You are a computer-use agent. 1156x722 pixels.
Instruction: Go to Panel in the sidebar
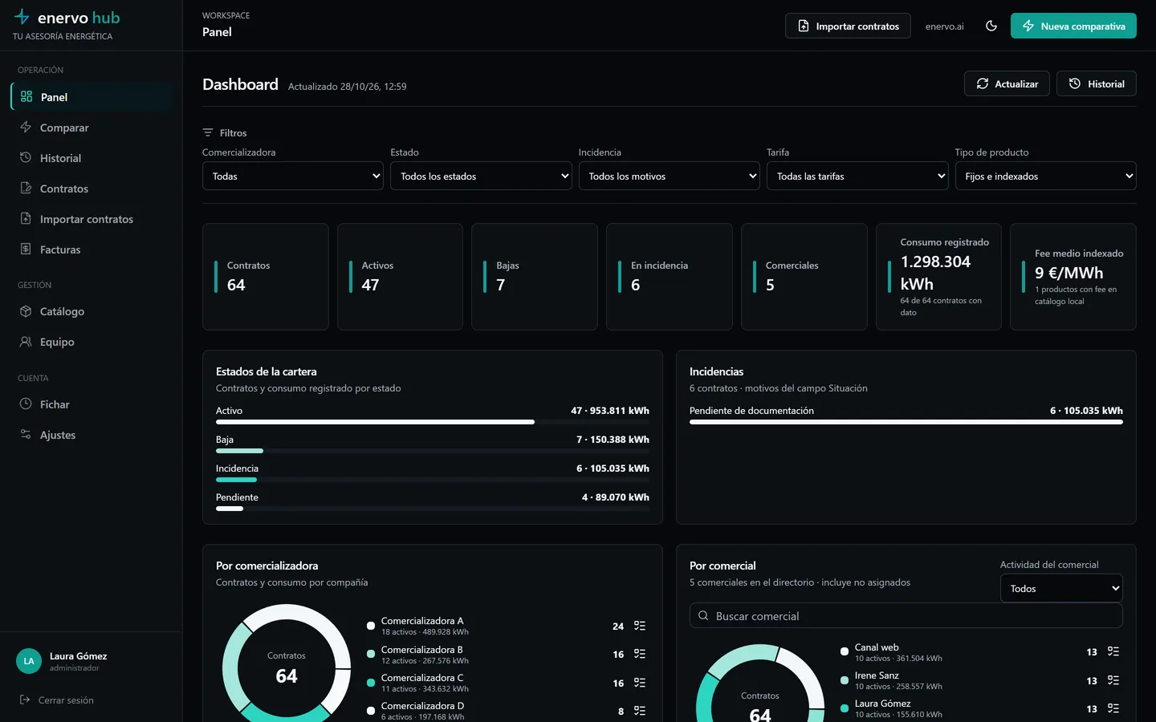[92, 97]
